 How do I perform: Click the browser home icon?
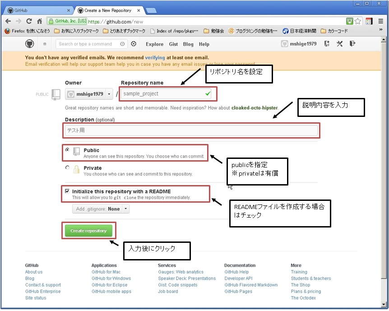(x=39, y=21)
